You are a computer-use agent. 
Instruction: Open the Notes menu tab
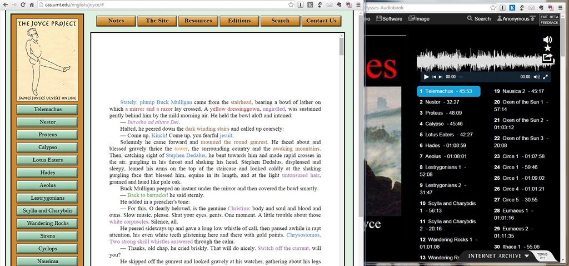pyautogui.click(x=116, y=21)
